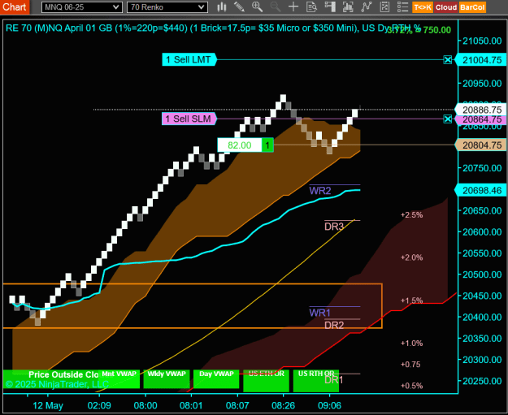This screenshot has width=508, height=415.
Task: Select the 1 Sell SLM order label
Action: tap(189, 119)
